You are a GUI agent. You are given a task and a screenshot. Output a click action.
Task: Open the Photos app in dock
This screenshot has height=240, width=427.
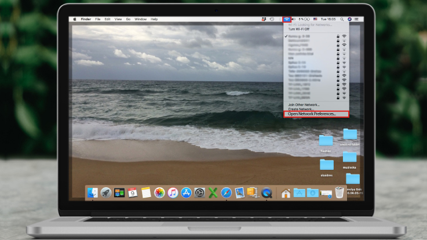point(159,192)
